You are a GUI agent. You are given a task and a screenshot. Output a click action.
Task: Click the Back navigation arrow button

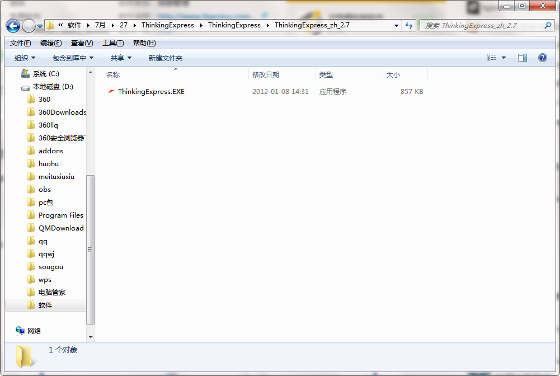pyautogui.click(x=13, y=26)
